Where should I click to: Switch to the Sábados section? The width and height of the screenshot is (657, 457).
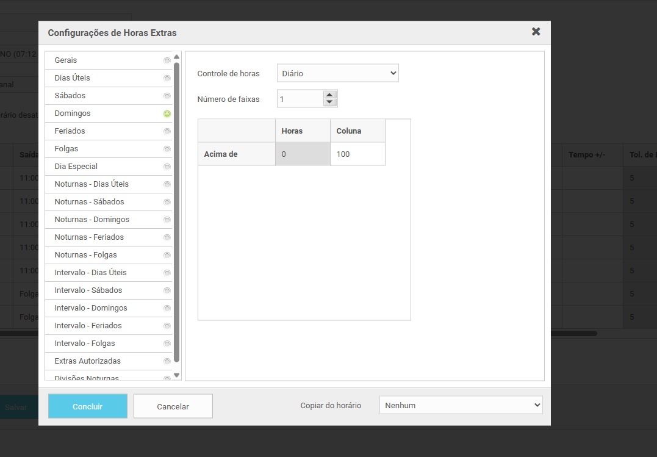click(70, 96)
